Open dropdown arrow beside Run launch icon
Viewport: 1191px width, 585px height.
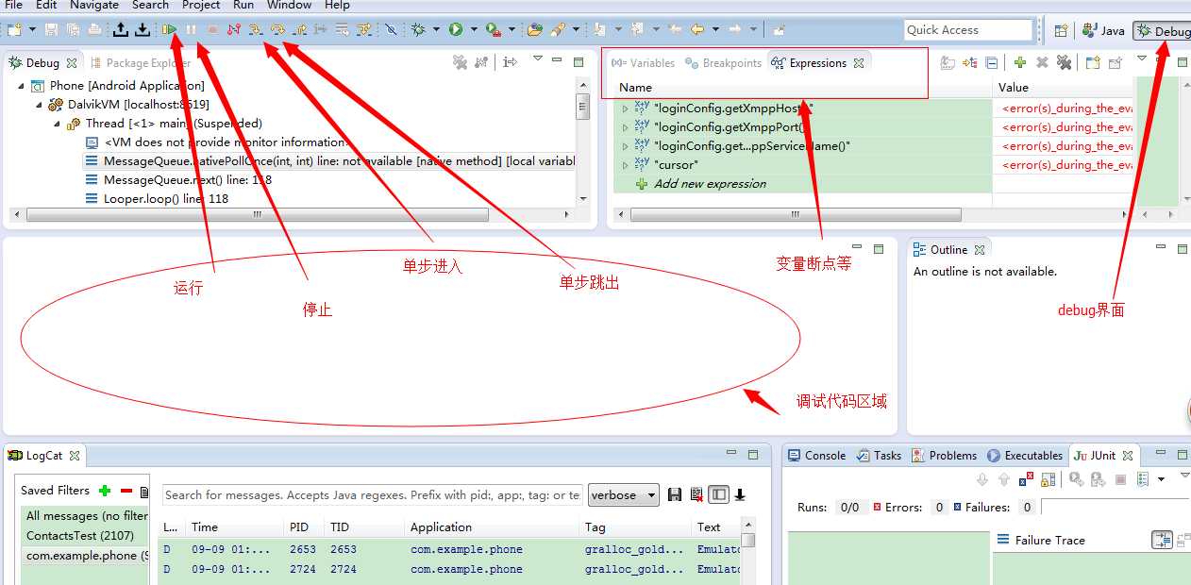pyautogui.click(x=474, y=30)
